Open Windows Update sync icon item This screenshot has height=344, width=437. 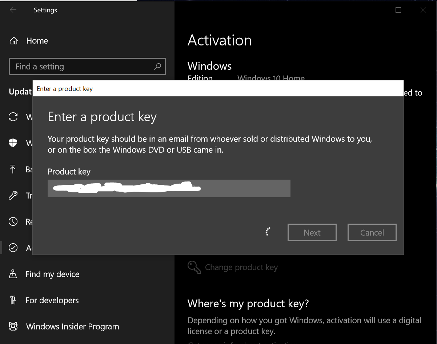pyautogui.click(x=13, y=117)
